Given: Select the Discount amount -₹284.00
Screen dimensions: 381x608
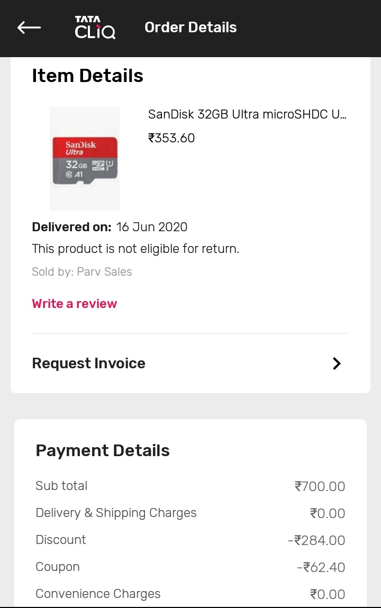Looking at the screenshot, I should [x=316, y=540].
